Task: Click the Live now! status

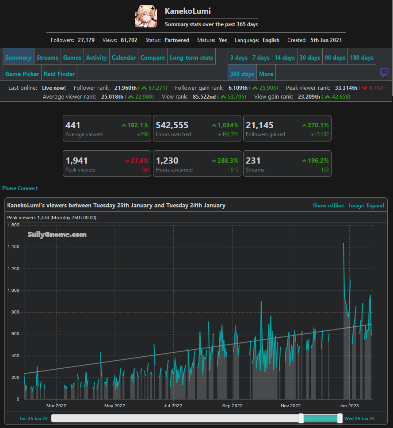Action: pos(54,88)
